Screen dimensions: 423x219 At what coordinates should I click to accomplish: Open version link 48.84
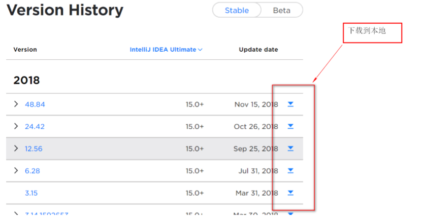point(35,104)
